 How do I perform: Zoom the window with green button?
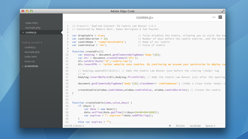click(31, 11)
